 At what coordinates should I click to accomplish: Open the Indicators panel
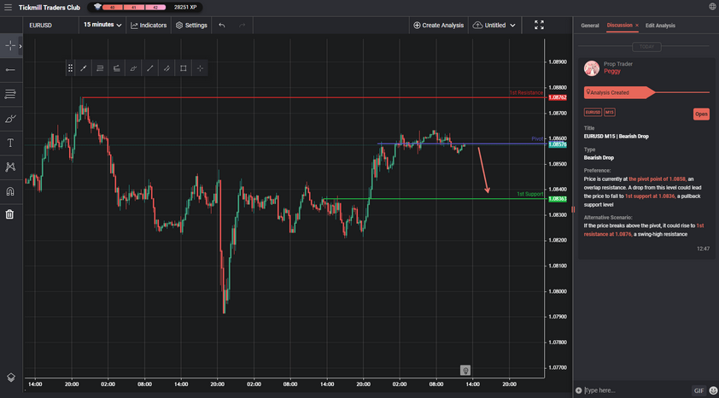(149, 26)
